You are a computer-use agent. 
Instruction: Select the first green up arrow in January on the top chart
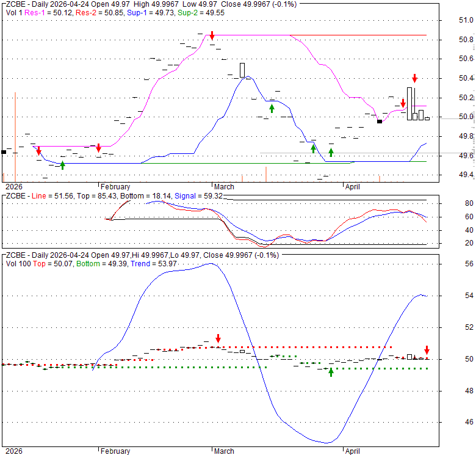pos(62,164)
